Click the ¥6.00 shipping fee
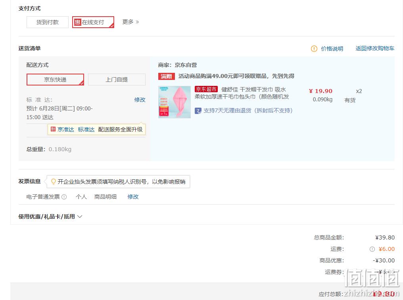This screenshot has width=403, height=300. 387,249
